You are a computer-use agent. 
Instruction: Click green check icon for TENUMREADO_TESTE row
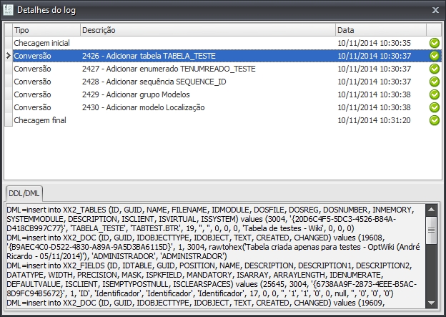click(434, 69)
